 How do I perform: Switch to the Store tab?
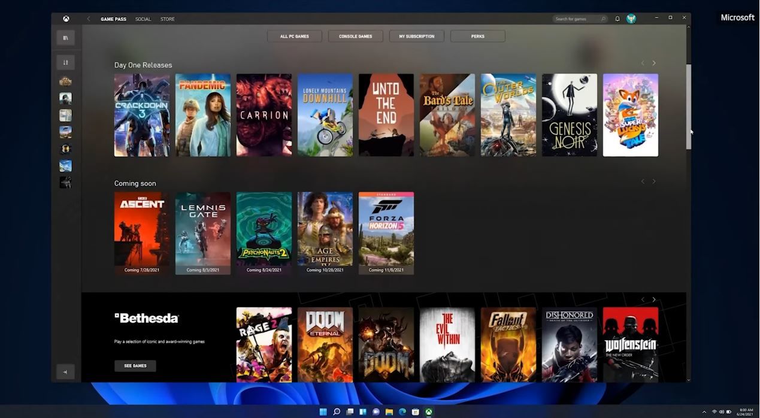coord(168,19)
